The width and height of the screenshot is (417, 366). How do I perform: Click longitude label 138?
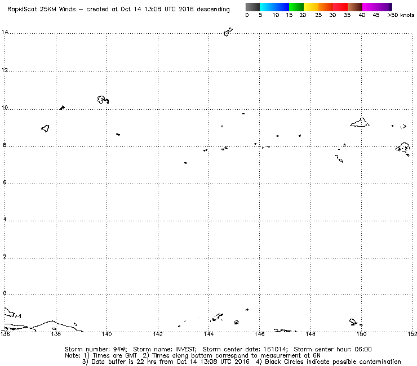tap(56, 334)
